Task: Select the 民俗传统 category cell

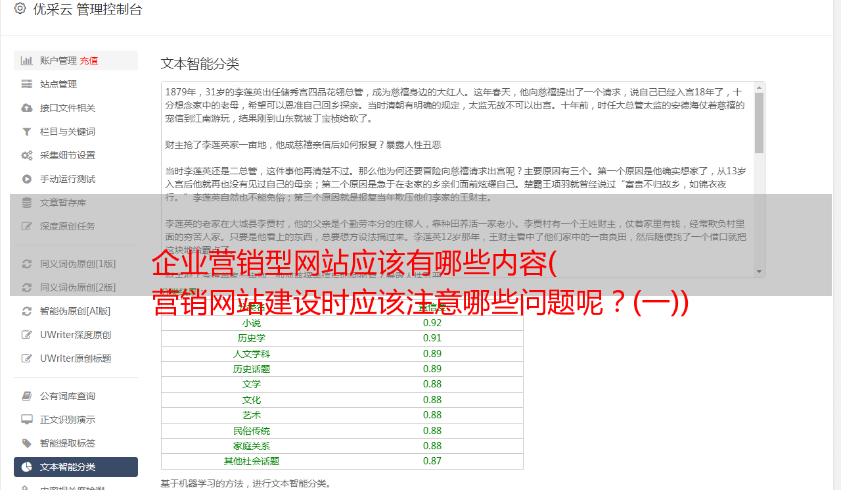Action: pyautogui.click(x=252, y=431)
